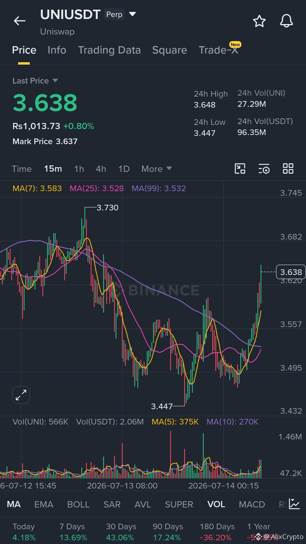Viewport: 306px width, 544px height.
Task: Add UNIUSDT to favorites with star icon
Action: 259,21
